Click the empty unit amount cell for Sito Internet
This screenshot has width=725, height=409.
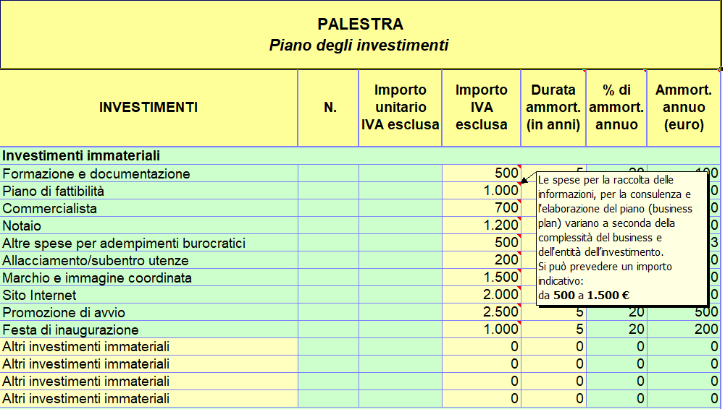pyautogui.click(x=400, y=295)
